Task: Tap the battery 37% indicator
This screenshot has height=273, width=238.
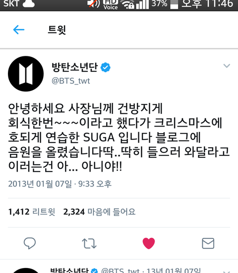Action: click(165, 4)
